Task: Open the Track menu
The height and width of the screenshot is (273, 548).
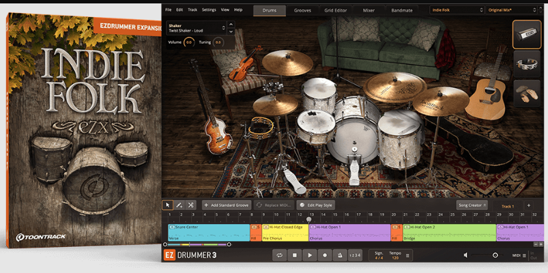Action: (192, 10)
